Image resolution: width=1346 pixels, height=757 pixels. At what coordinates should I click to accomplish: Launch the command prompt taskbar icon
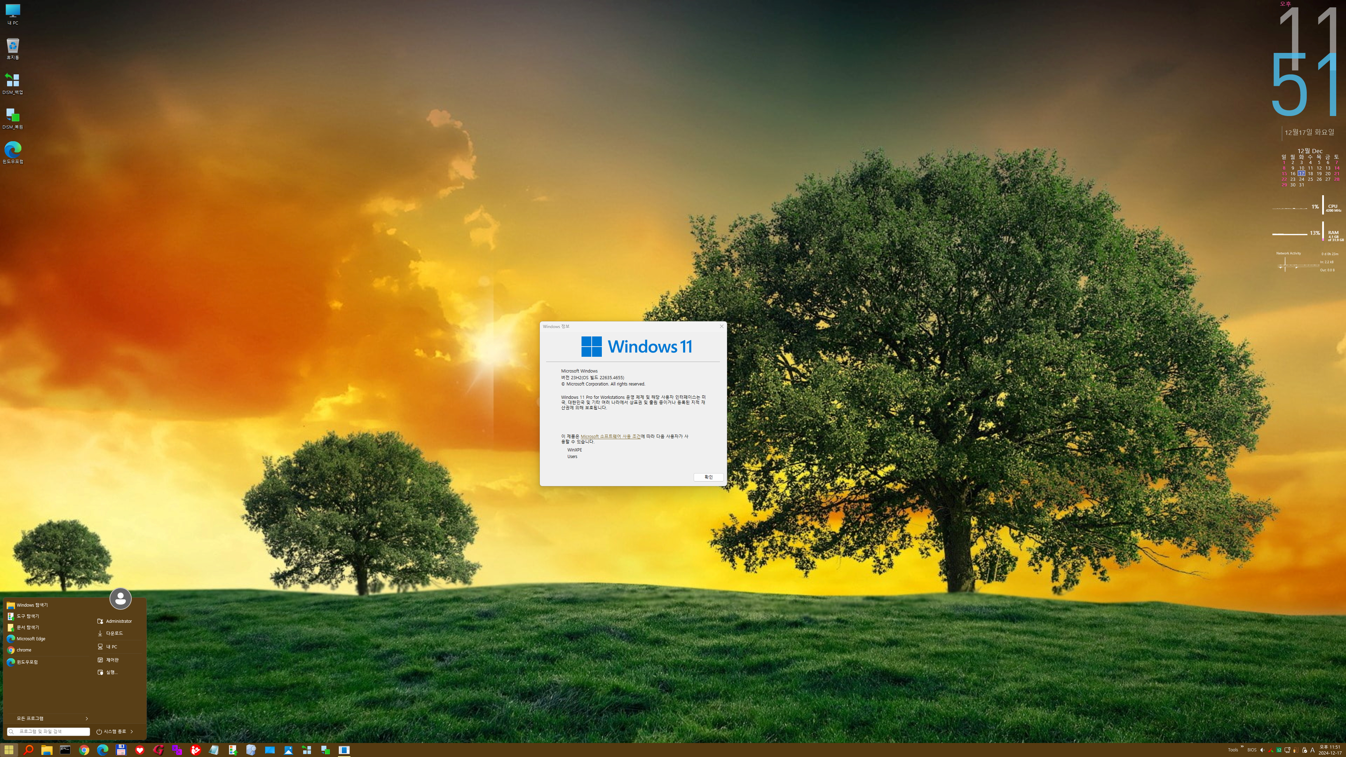65,750
